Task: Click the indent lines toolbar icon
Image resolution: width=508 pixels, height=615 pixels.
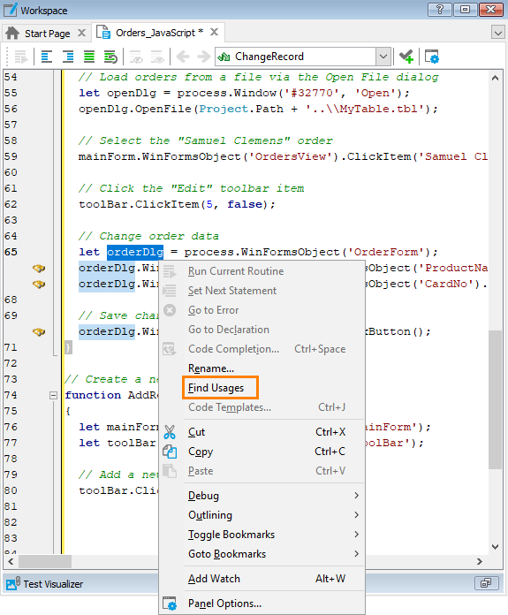Action: click(x=68, y=57)
